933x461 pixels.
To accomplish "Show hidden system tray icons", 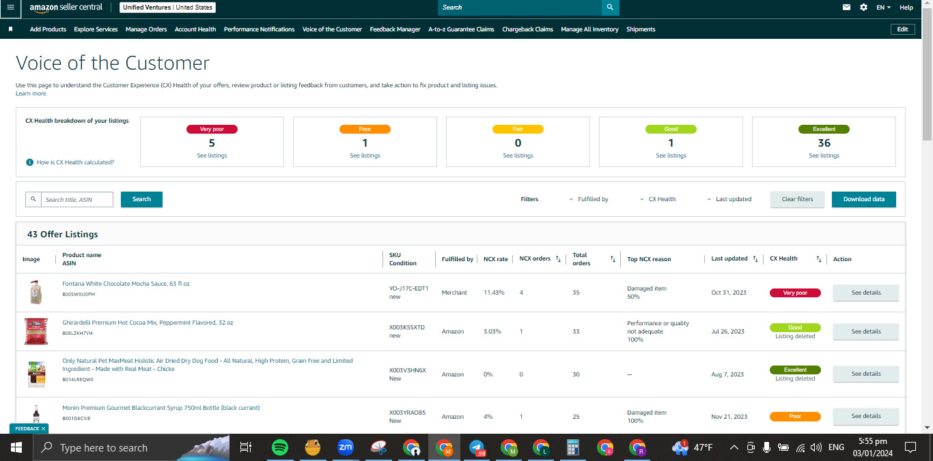I will pos(734,448).
